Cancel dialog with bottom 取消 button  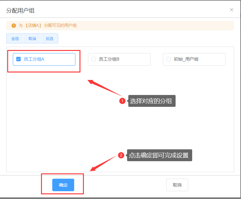(x=177, y=185)
